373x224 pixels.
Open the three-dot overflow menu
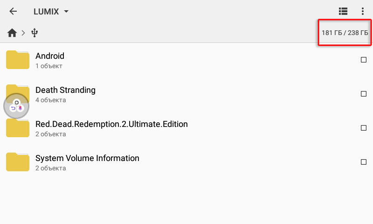363,12
